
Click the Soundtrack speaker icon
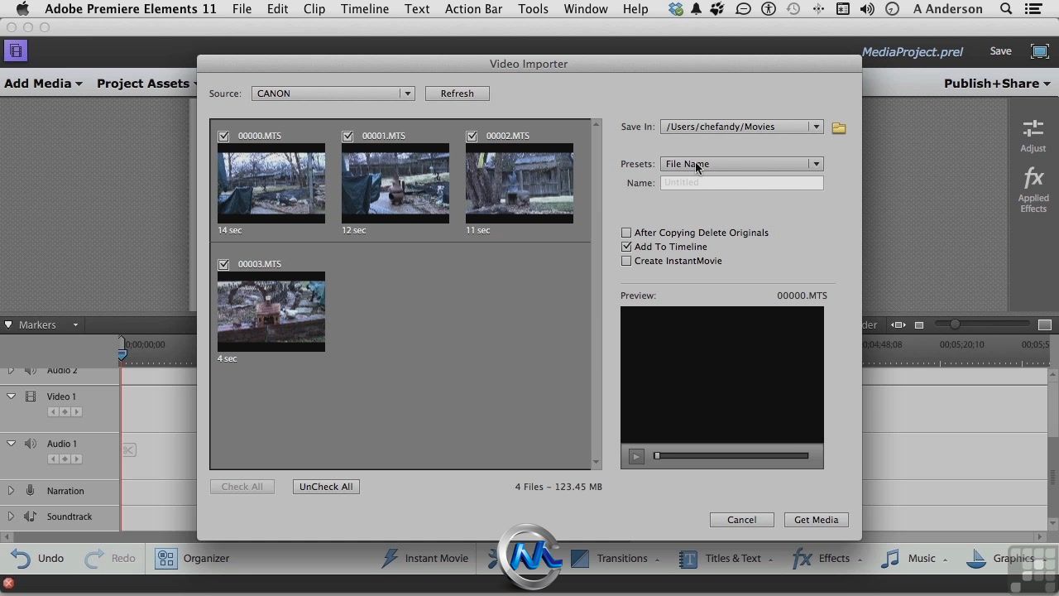tap(30, 517)
